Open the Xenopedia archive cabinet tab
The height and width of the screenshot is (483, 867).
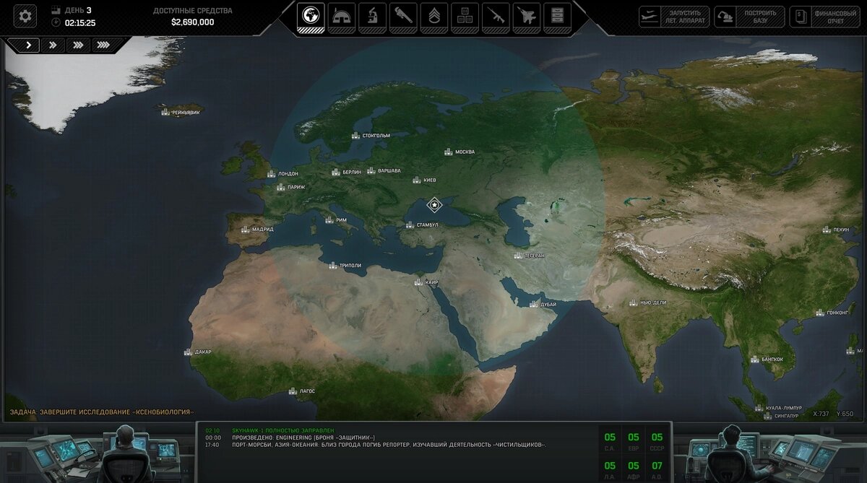[x=557, y=17]
